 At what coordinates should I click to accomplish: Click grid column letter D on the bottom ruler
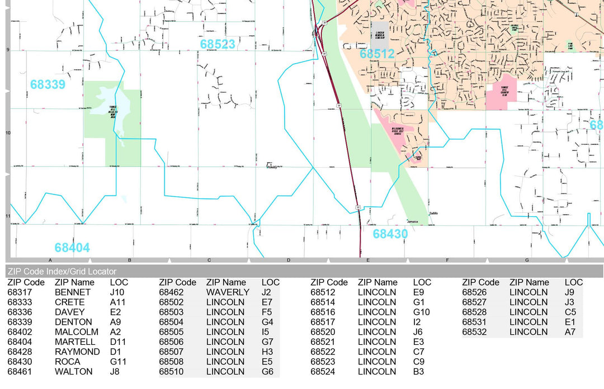pos(289,260)
